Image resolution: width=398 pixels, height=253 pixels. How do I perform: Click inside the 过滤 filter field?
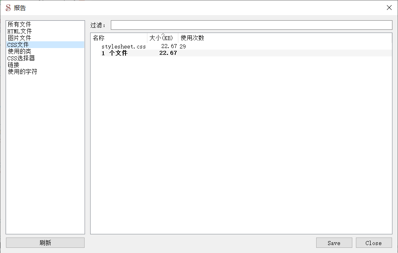click(x=250, y=25)
